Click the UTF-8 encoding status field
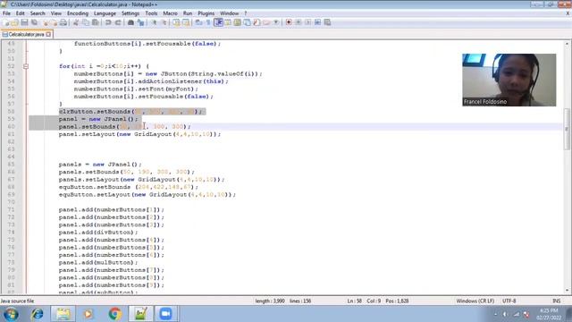 (x=509, y=301)
